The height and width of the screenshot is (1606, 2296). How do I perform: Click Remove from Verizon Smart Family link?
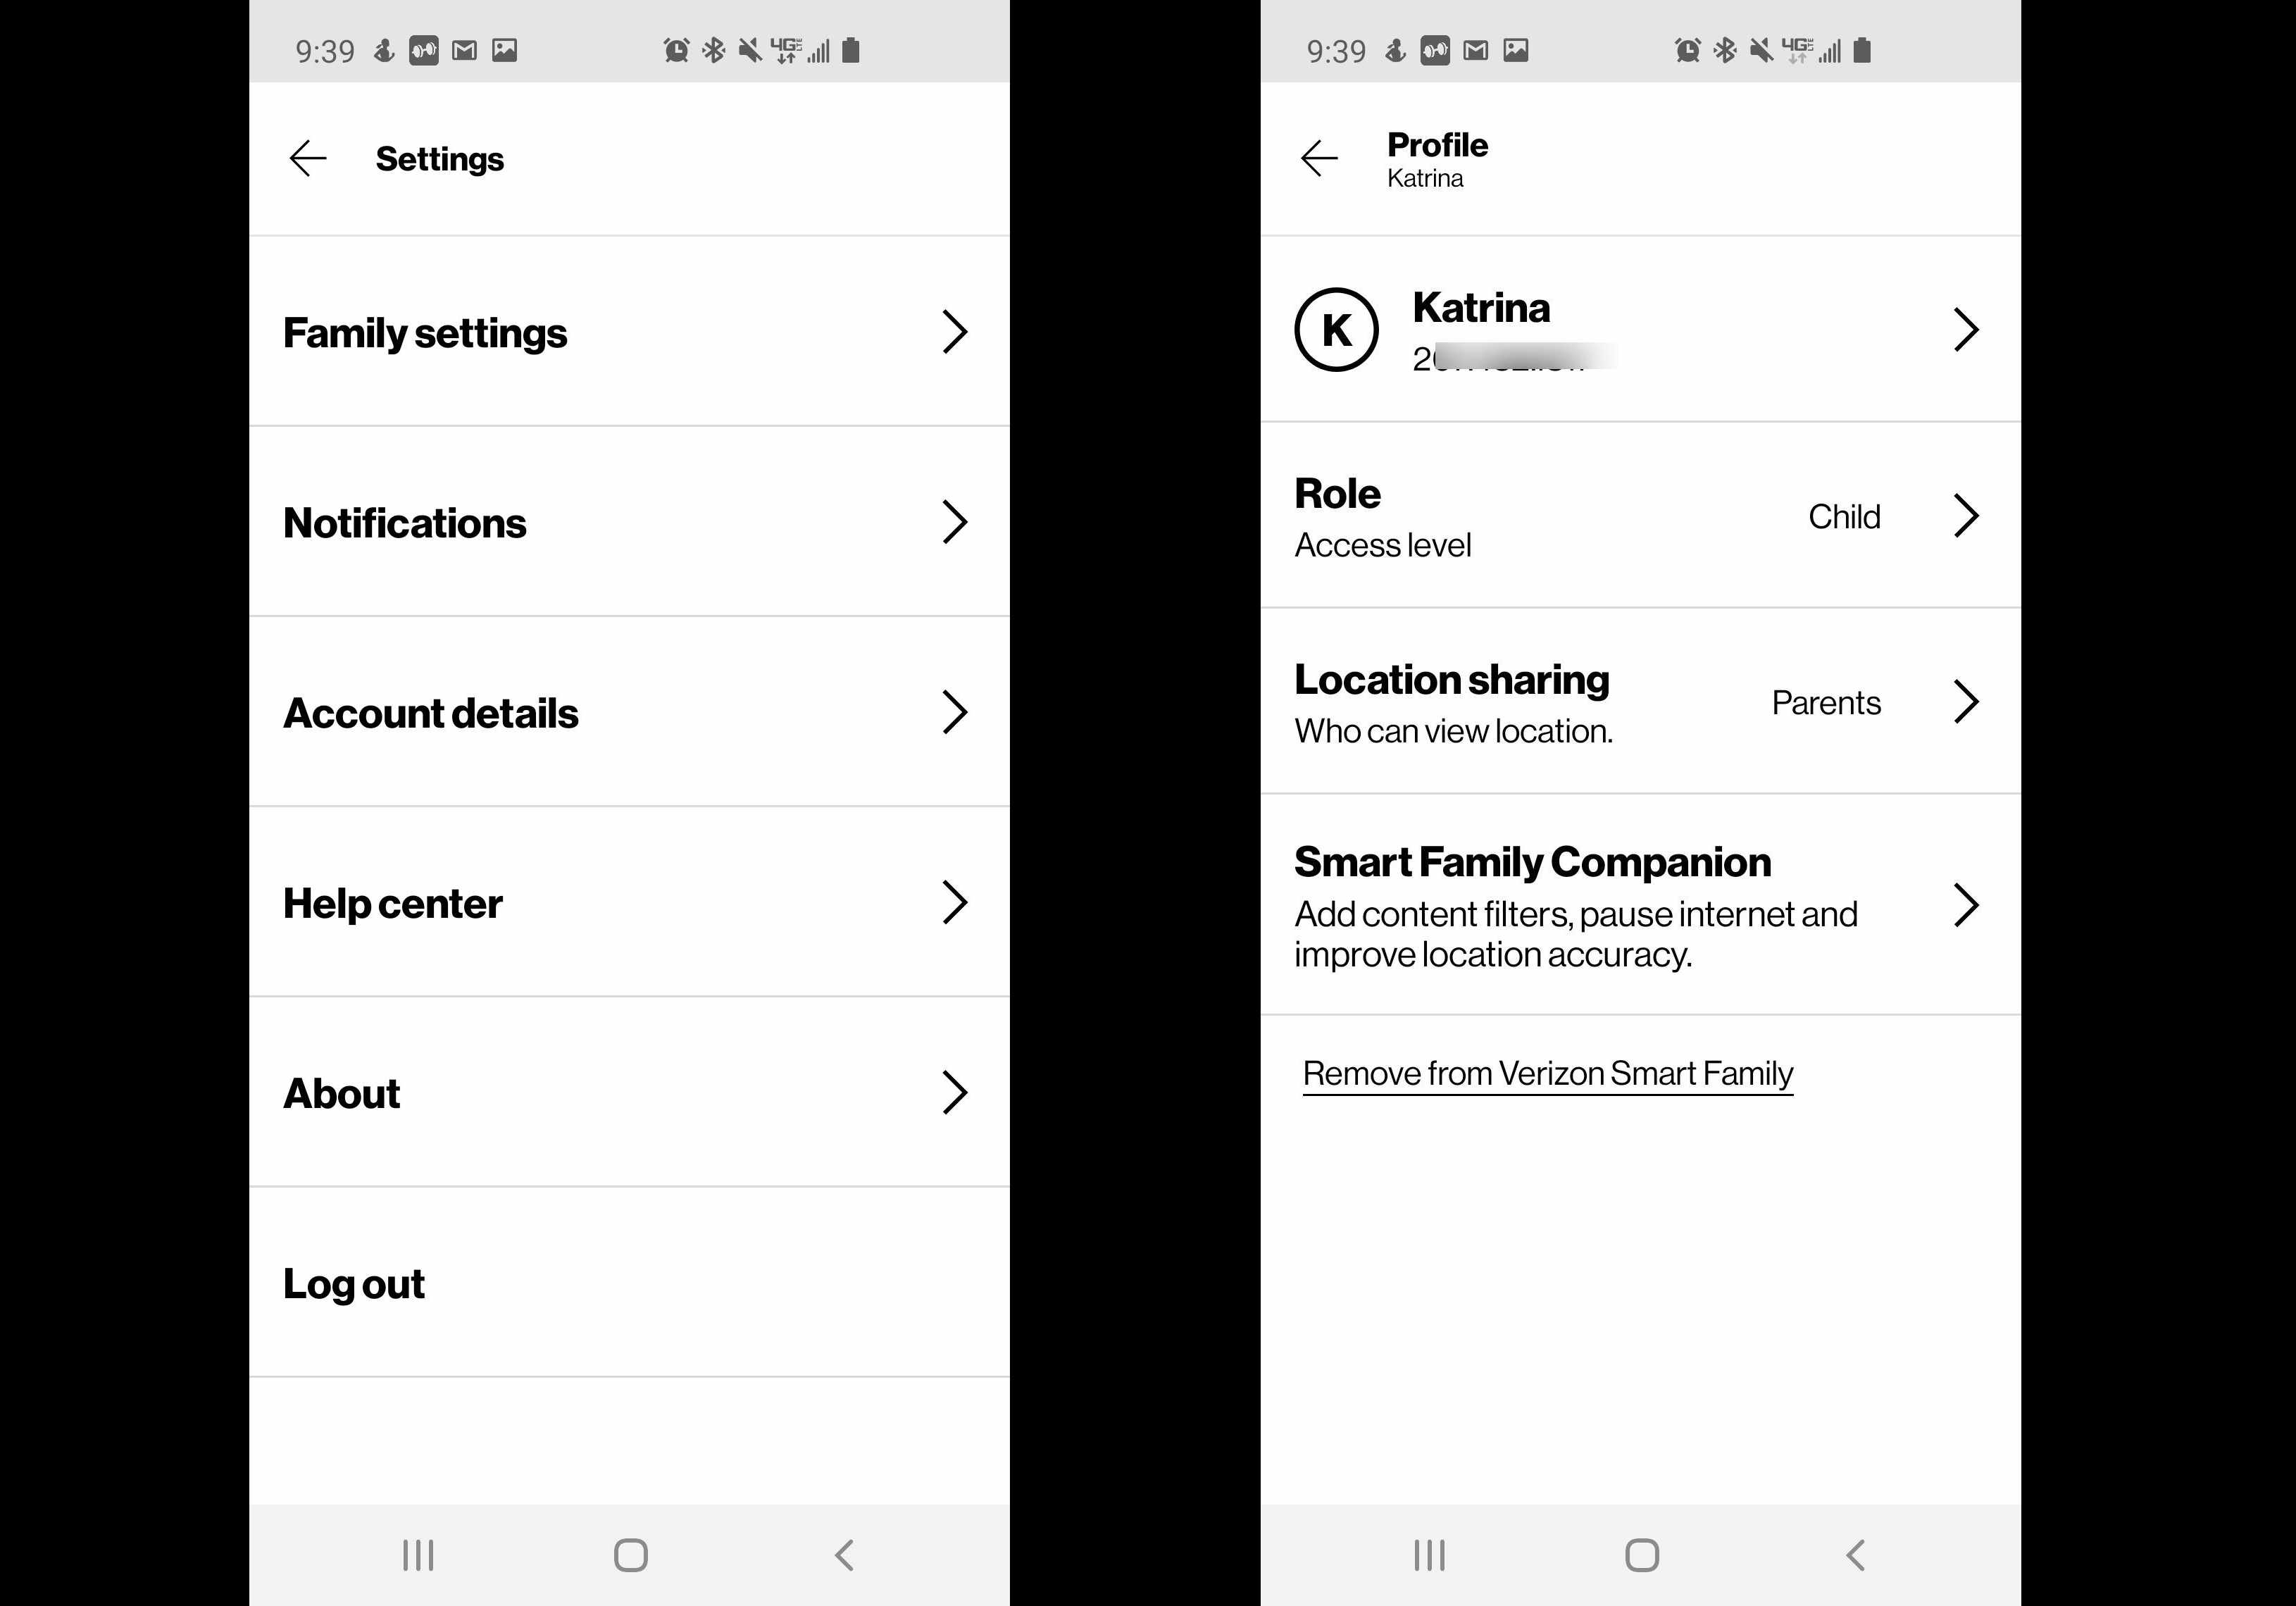pos(1546,1072)
